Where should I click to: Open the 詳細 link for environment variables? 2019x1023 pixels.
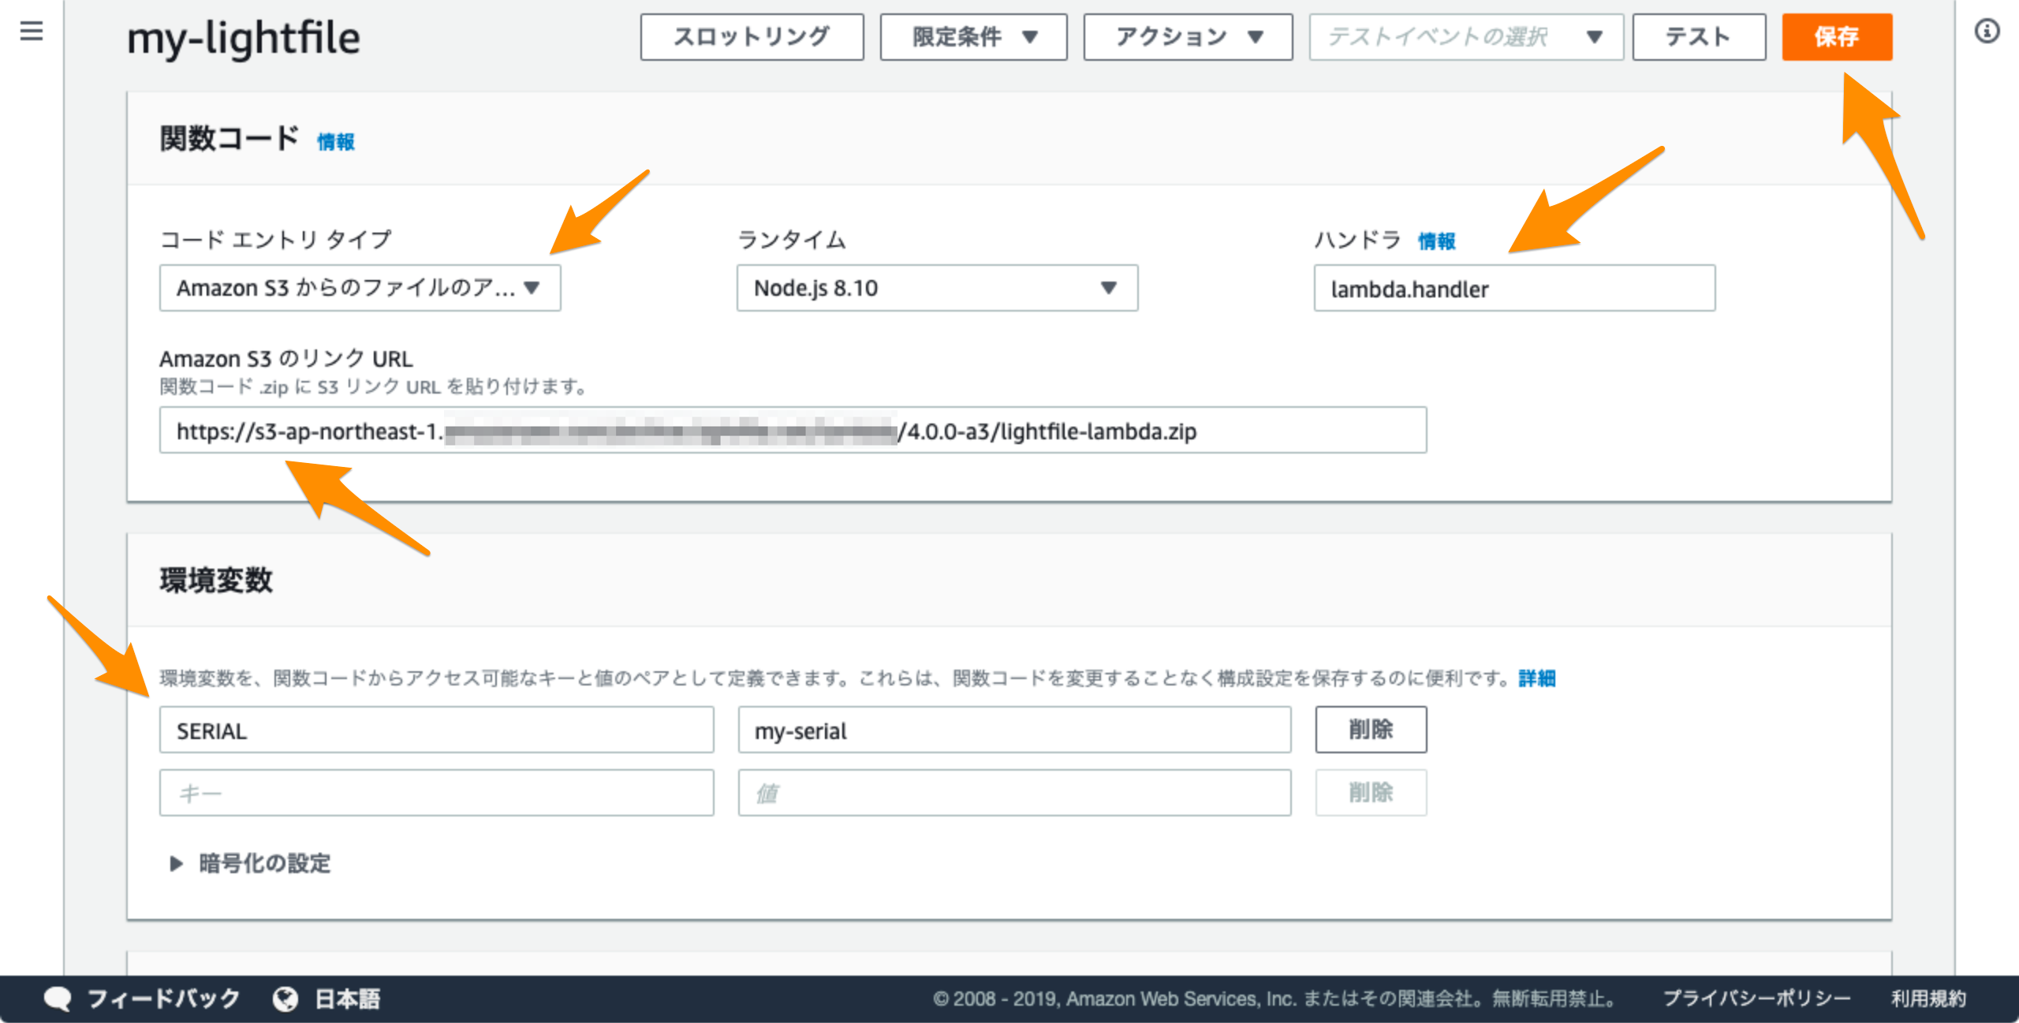pos(1537,678)
